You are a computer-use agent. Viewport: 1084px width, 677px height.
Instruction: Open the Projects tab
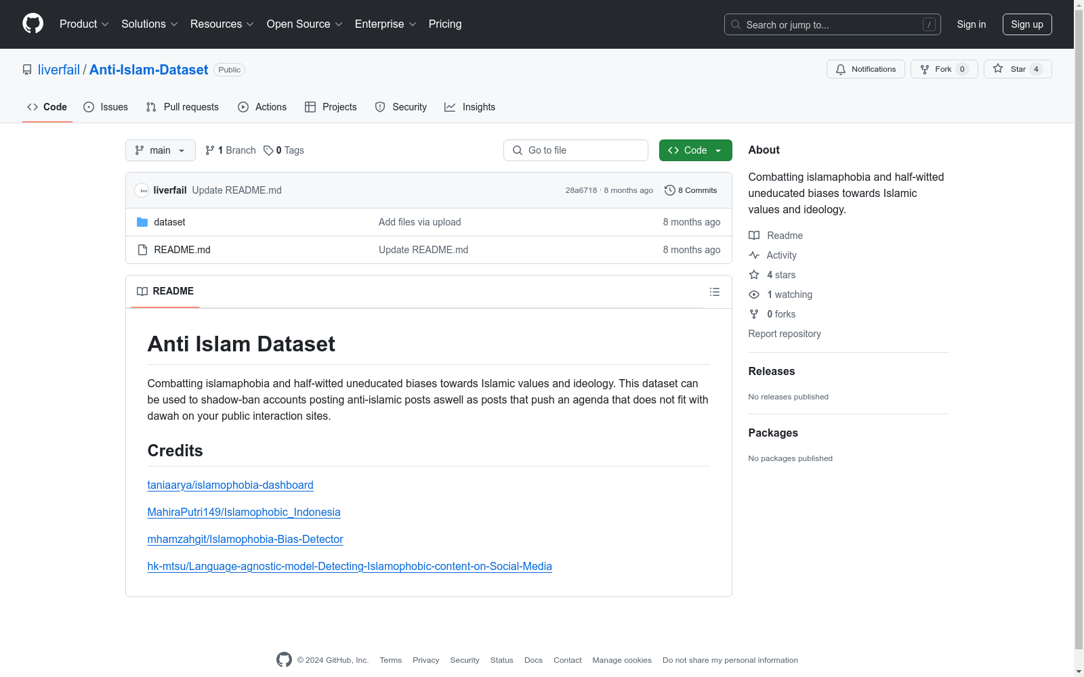pyautogui.click(x=331, y=107)
